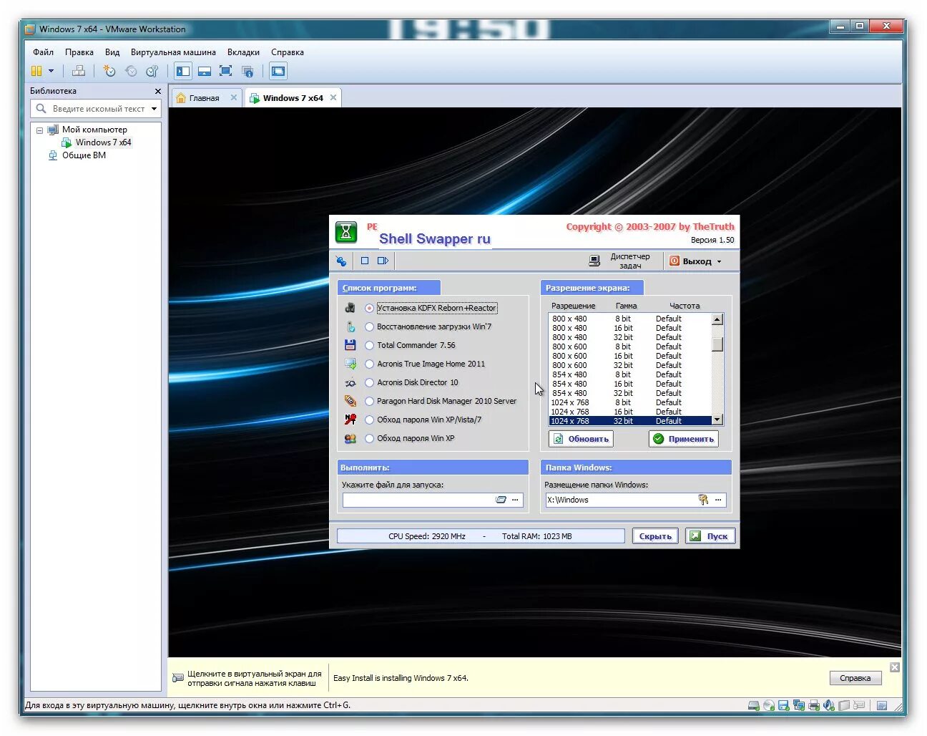Viewport: 927px width, 736px height.
Task: Select the Обход пароля Win XP radio button
Action: coord(369,438)
